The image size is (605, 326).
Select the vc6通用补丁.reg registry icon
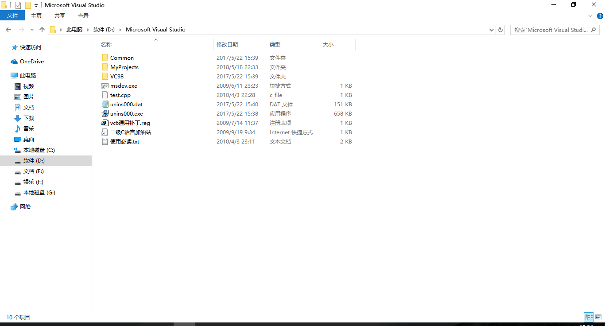(x=105, y=123)
